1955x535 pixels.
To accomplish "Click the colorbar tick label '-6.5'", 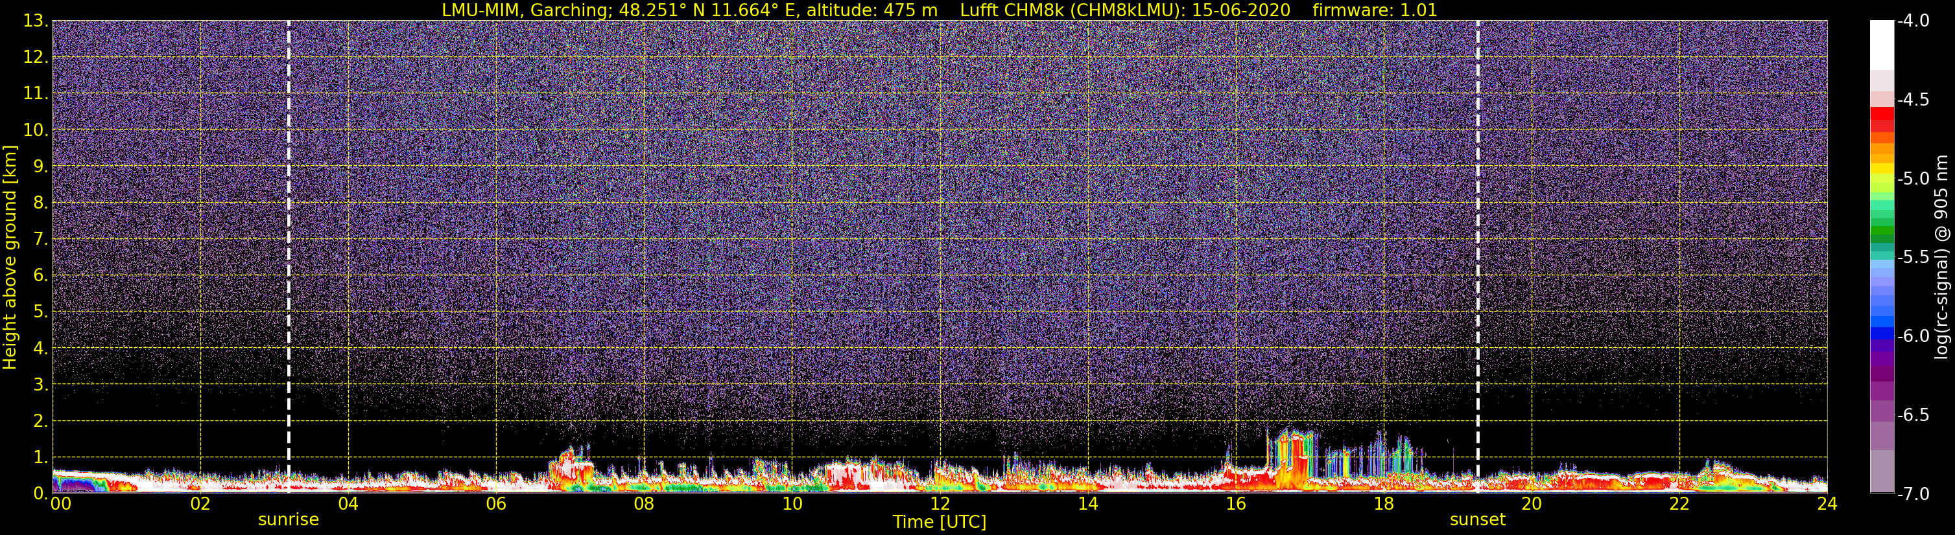I will 1912,415.
